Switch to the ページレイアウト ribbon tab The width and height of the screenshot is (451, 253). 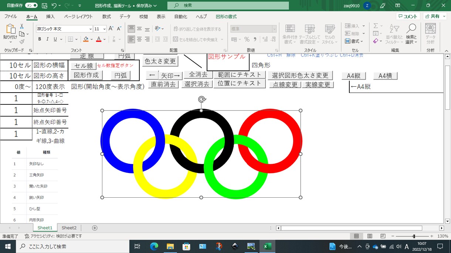78,17
